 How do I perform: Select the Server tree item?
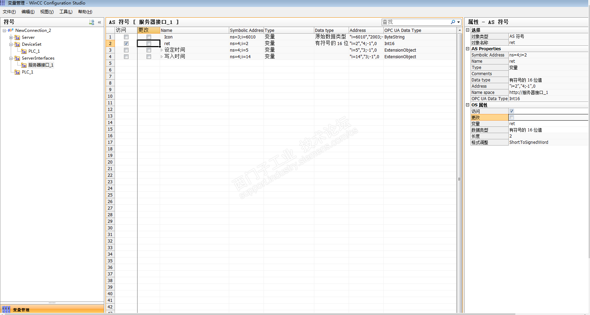pos(28,37)
